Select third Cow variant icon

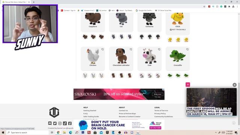point(158,75)
